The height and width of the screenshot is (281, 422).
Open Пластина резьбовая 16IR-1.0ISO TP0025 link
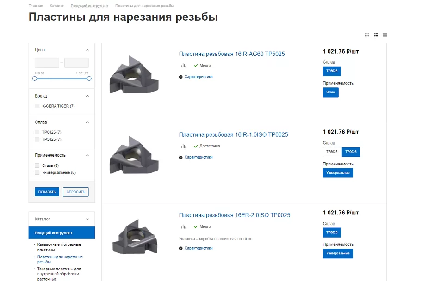tap(233, 134)
